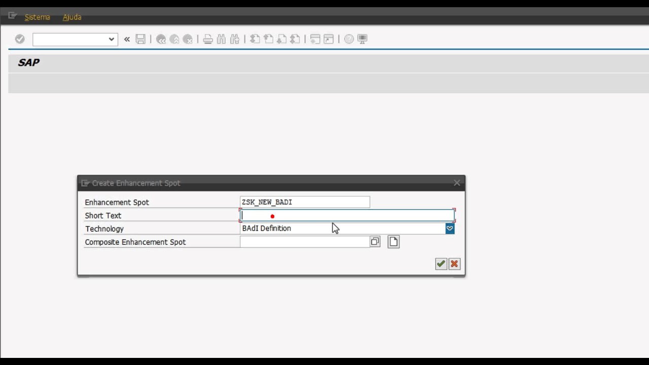Click the "Short Text" label
649x365 pixels.
pos(103,215)
